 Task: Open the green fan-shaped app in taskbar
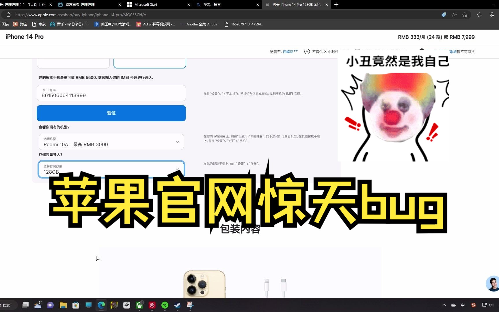pyautogui.click(x=165, y=305)
